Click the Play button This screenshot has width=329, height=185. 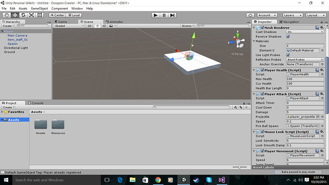(x=156, y=15)
